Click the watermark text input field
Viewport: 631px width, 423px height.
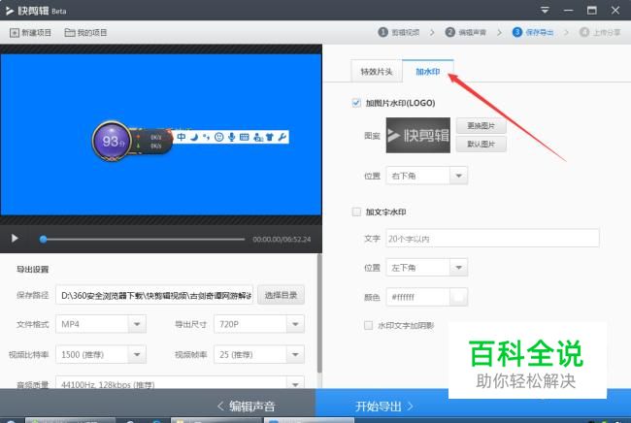(492, 239)
